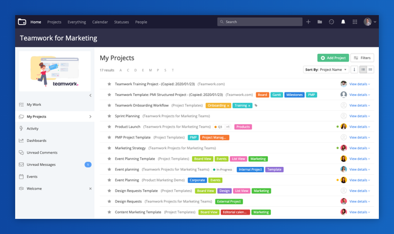Image resolution: width=394 pixels, height=234 pixels.
Task: Click the Teamwork logo icon in top bar
Action: 22,22
